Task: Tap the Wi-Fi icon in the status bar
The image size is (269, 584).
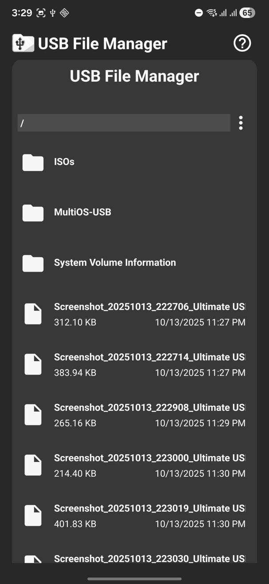Action: 212,13
